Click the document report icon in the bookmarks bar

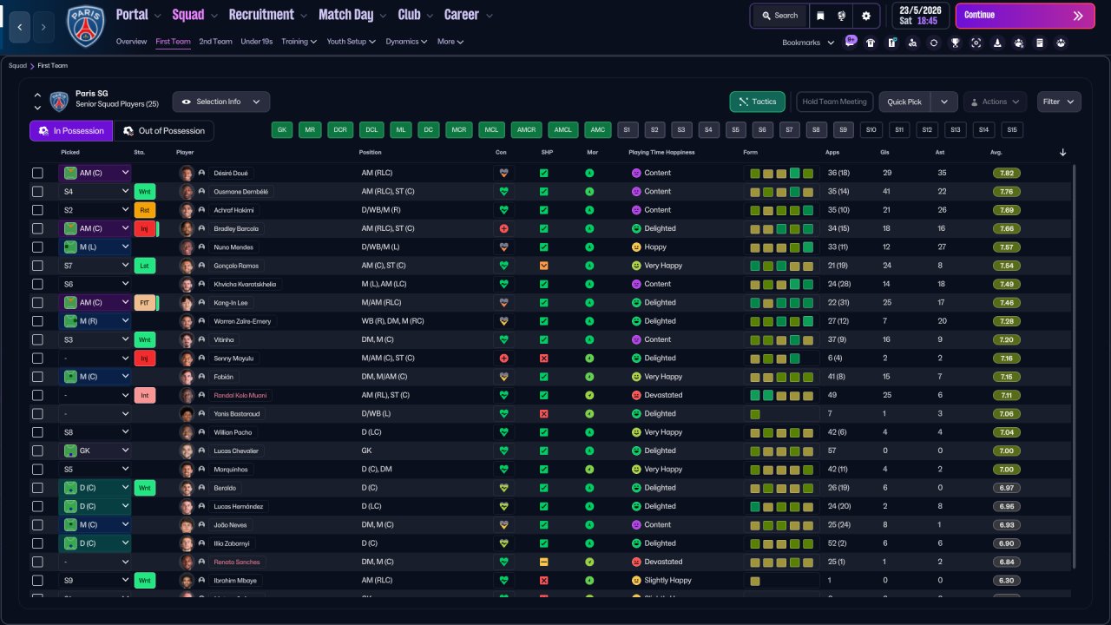point(1040,43)
